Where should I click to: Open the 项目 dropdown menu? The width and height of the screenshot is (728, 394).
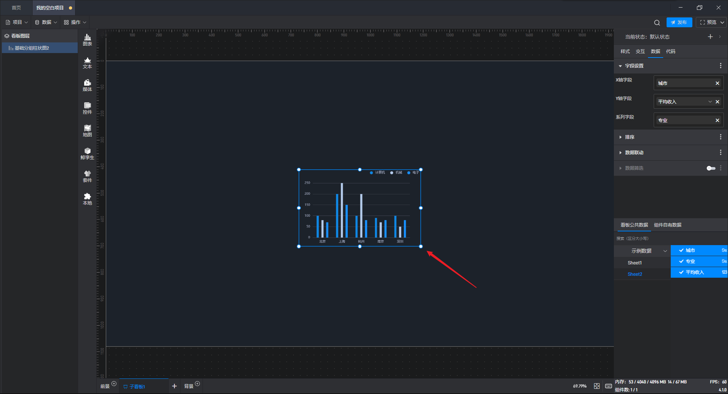tap(17, 22)
